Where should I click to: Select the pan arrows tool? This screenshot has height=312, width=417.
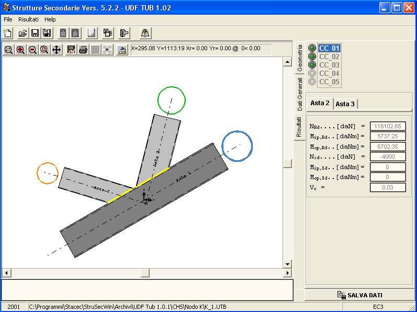57,50
